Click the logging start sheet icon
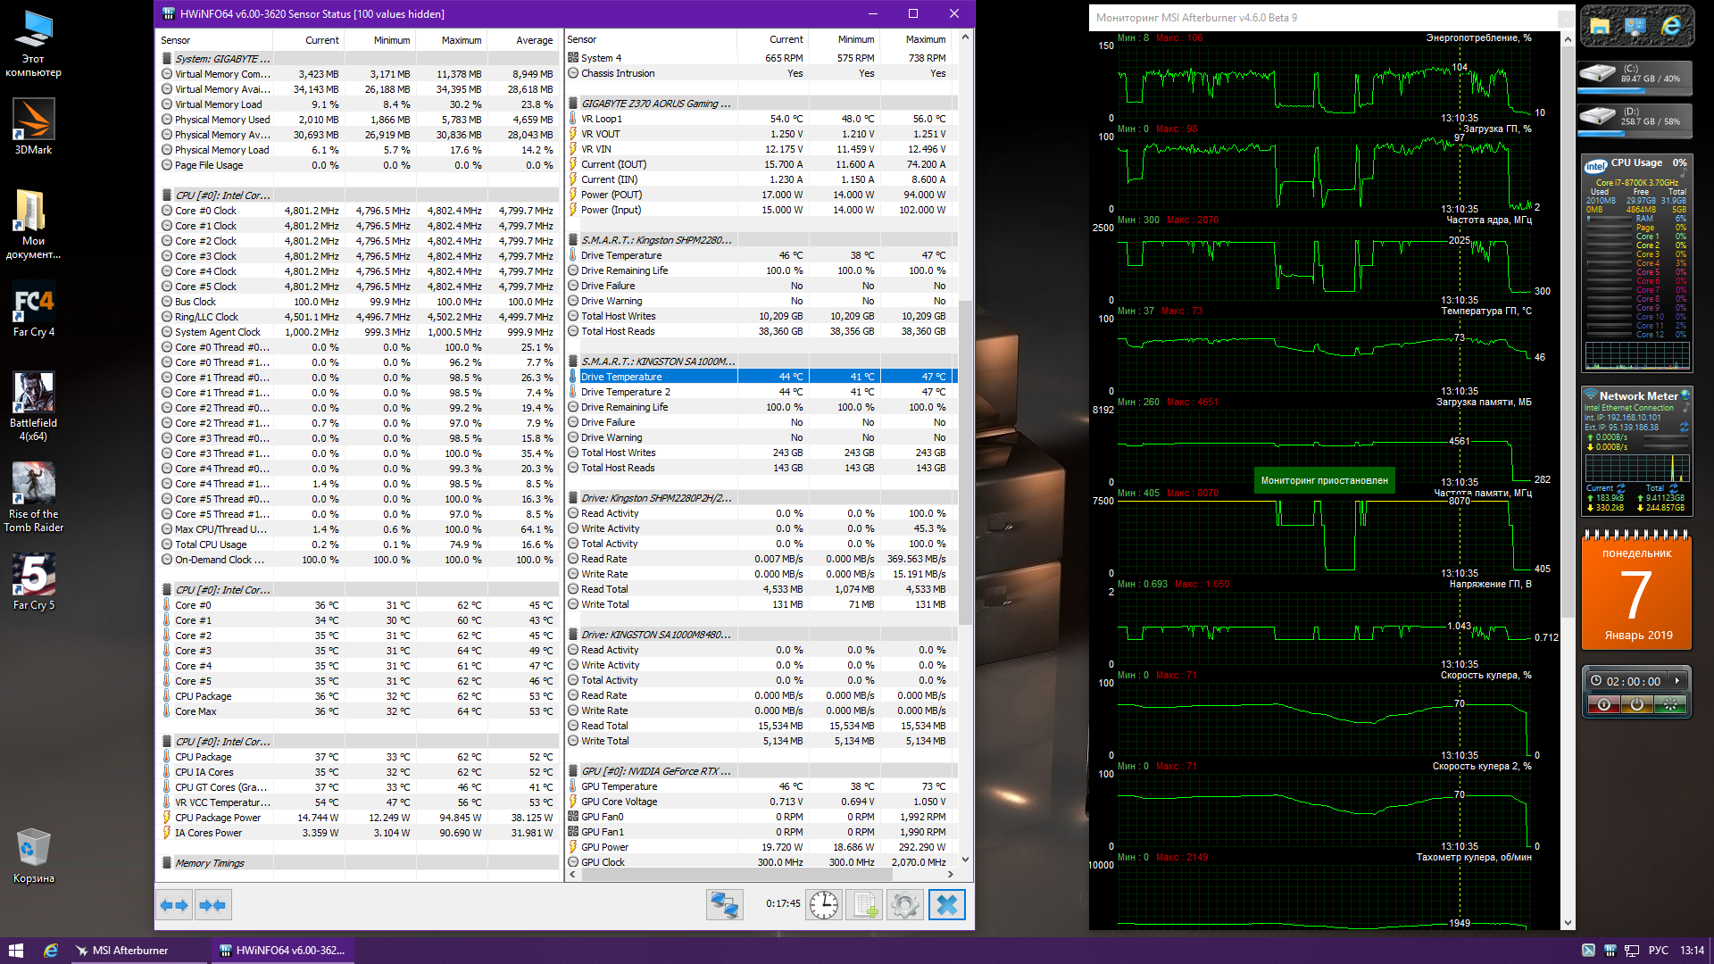 tap(864, 905)
